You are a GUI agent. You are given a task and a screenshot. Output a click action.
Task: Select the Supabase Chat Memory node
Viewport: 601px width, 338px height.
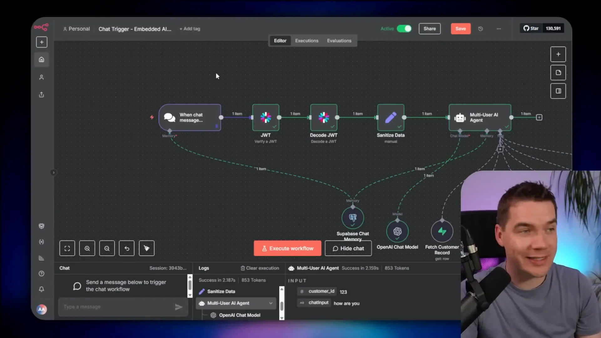tap(353, 218)
